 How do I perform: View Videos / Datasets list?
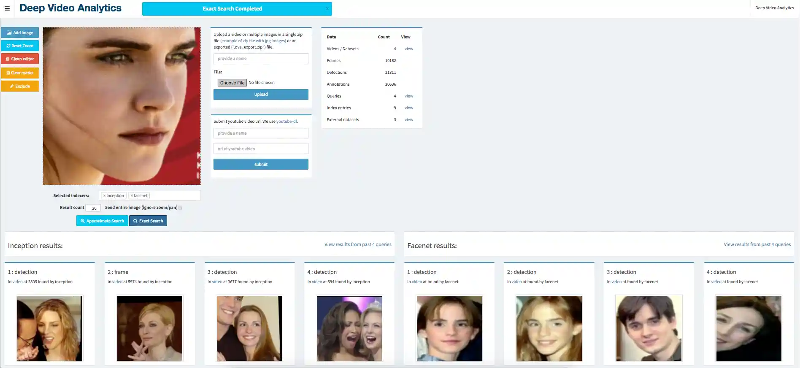[x=409, y=49]
